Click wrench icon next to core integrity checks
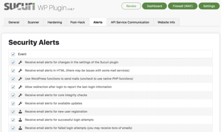The height and width of the screenshot is (132, 221). (x=20, y=95)
